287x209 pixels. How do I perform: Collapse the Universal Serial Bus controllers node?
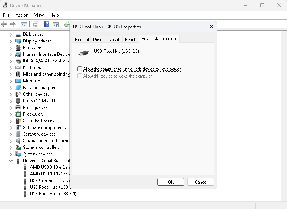click(x=11, y=161)
